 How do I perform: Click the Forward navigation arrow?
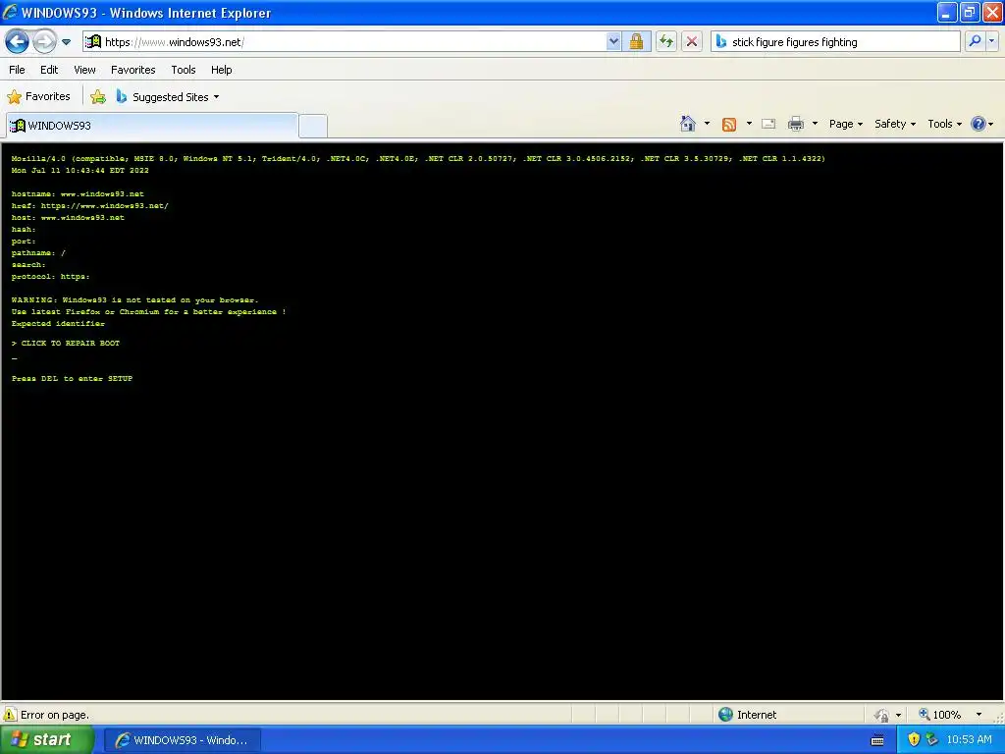(44, 42)
